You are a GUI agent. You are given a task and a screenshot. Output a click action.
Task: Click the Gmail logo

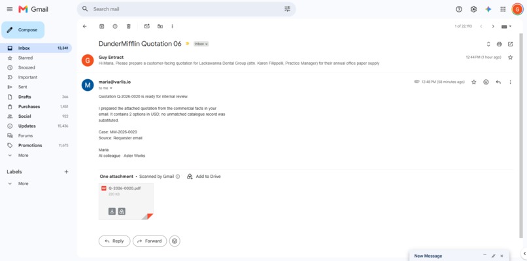coord(33,9)
